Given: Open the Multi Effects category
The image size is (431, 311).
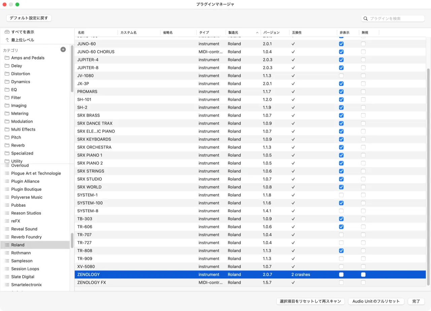Looking at the screenshot, I should tap(23, 129).
